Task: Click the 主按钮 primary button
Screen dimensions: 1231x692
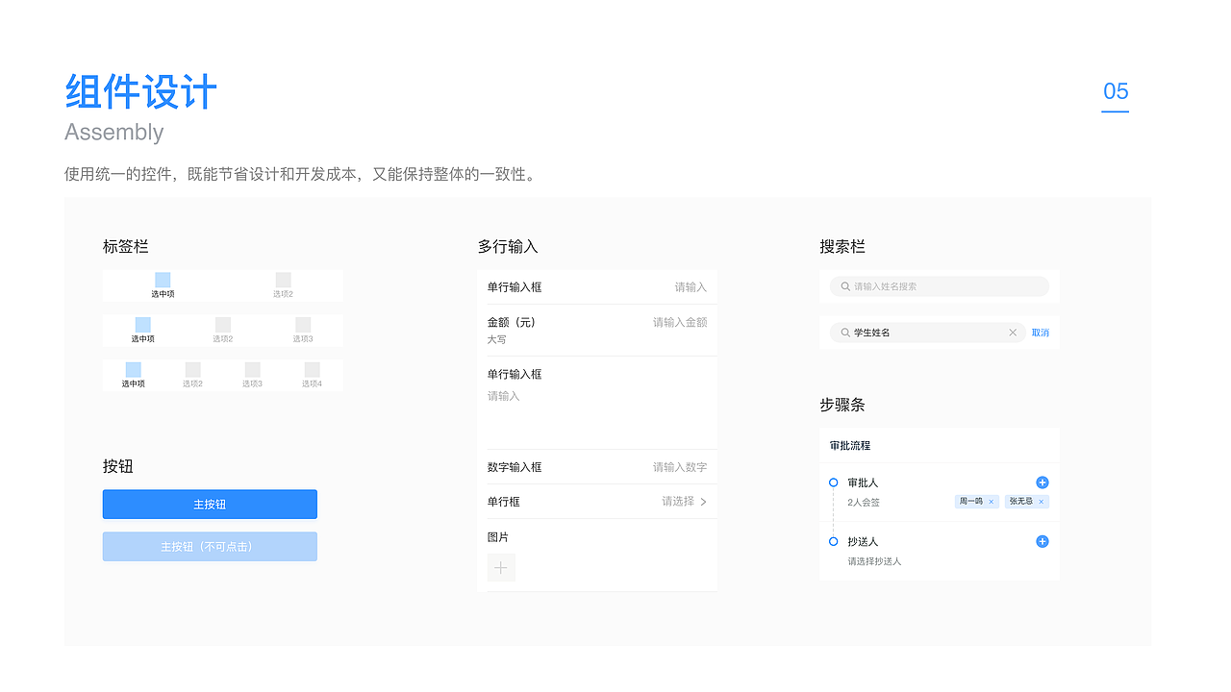Action: tap(210, 504)
